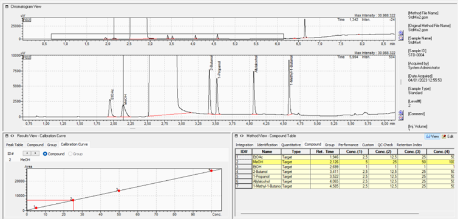The width and height of the screenshot is (458, 219).
Task: Open the Identification tab
Action: [267, 144]
